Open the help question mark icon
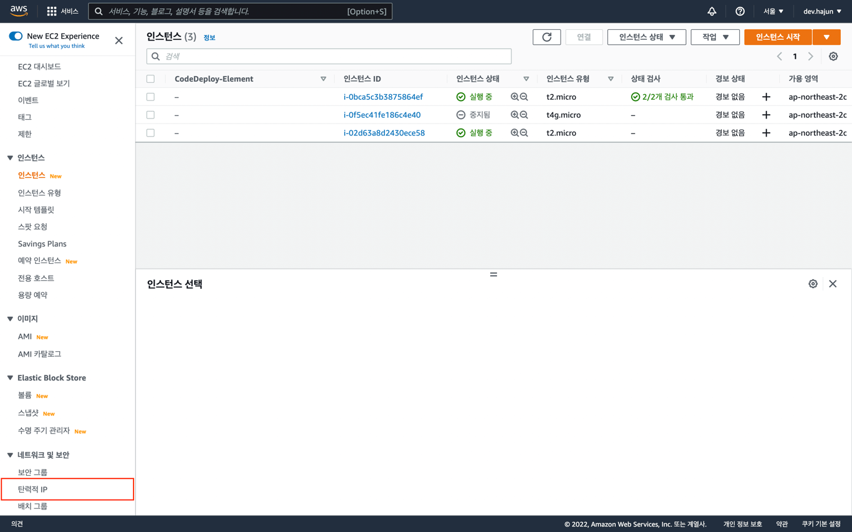 pyautogui.click(x=740, y=11)
